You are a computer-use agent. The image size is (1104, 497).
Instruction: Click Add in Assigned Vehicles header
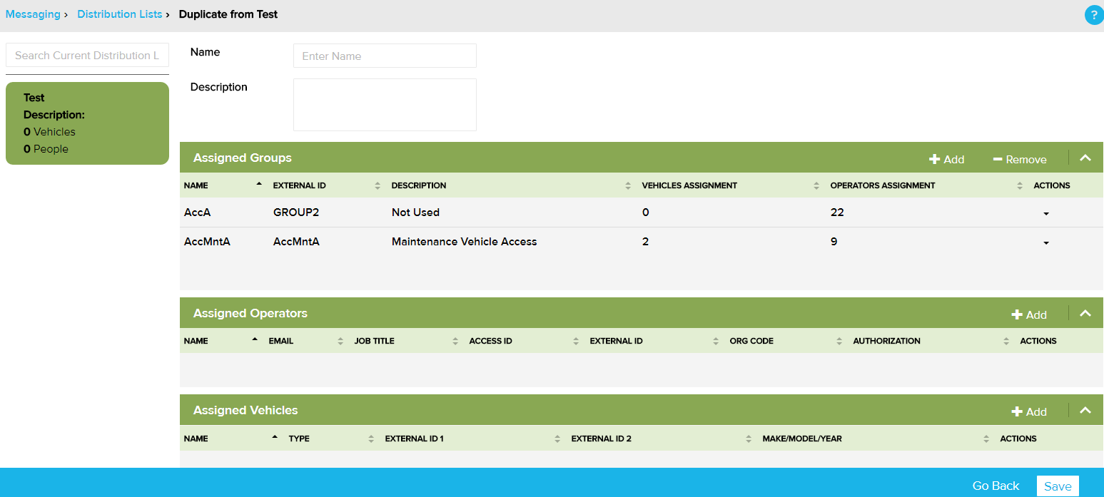1029,411
